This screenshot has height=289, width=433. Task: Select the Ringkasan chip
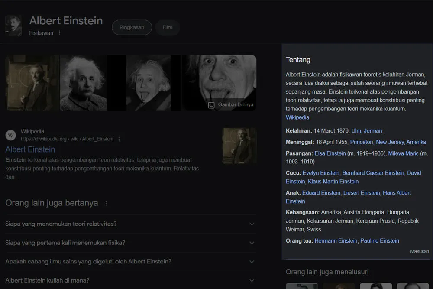point(132,27)
